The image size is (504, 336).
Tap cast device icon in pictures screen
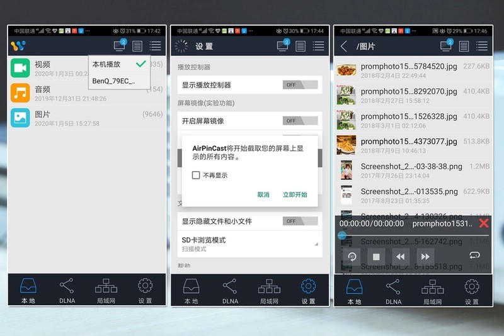[x=447, y=45]
